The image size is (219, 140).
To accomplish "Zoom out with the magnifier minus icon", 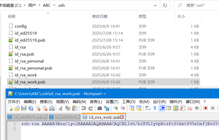I will (x=123, y=108).
